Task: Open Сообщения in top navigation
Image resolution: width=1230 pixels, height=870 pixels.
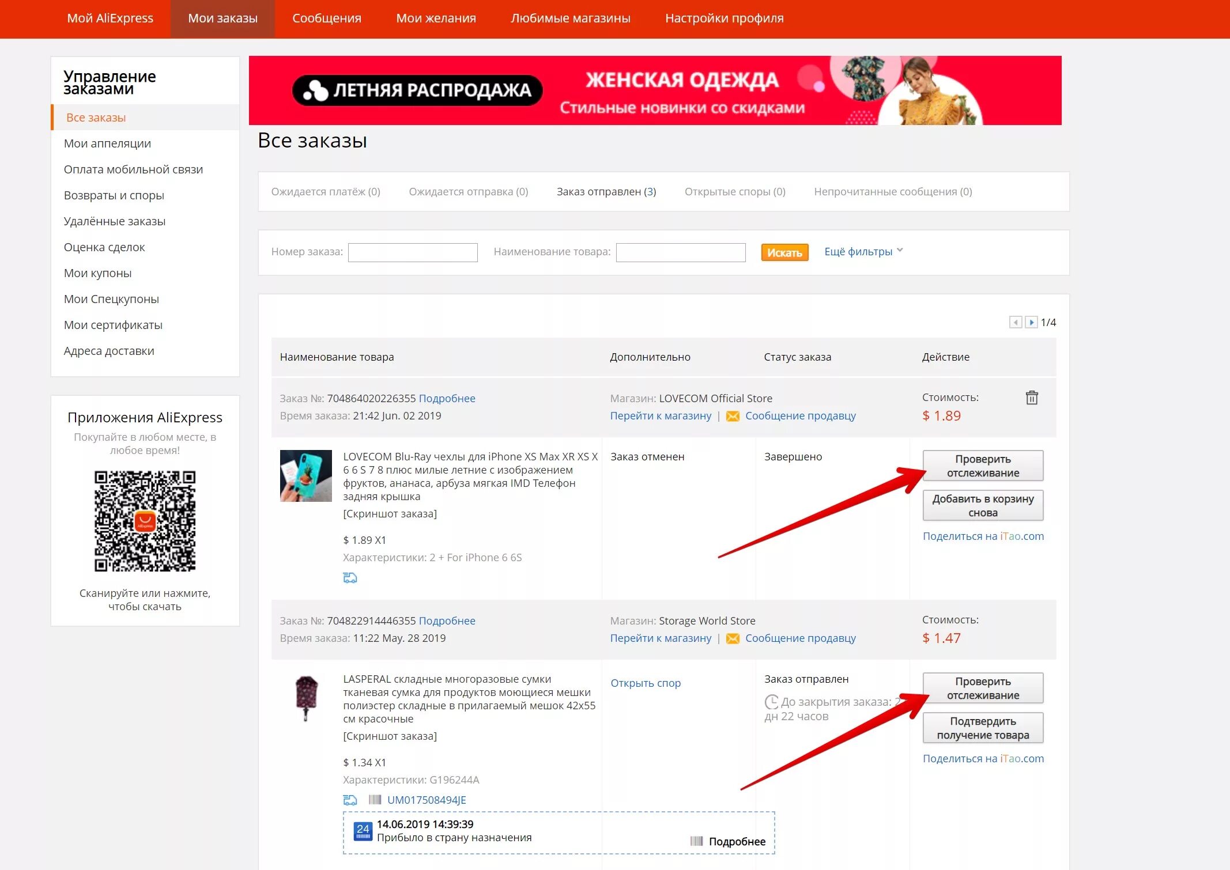Action: tap(327, 18)
